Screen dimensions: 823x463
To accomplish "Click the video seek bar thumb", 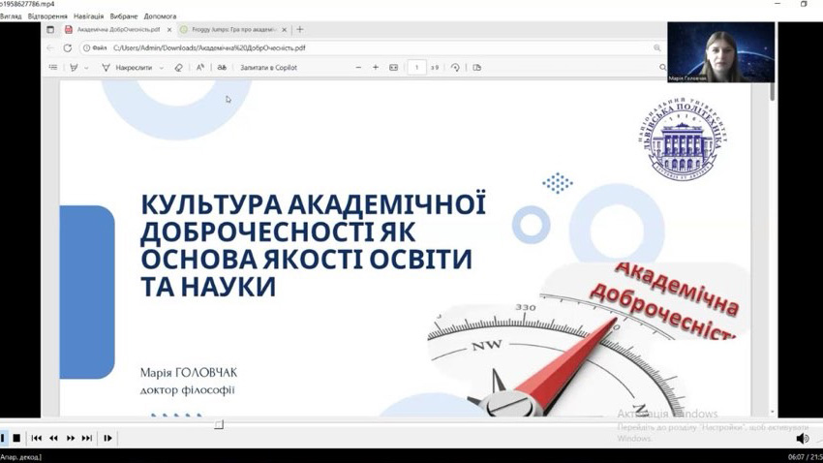I will tap(220, 424).
